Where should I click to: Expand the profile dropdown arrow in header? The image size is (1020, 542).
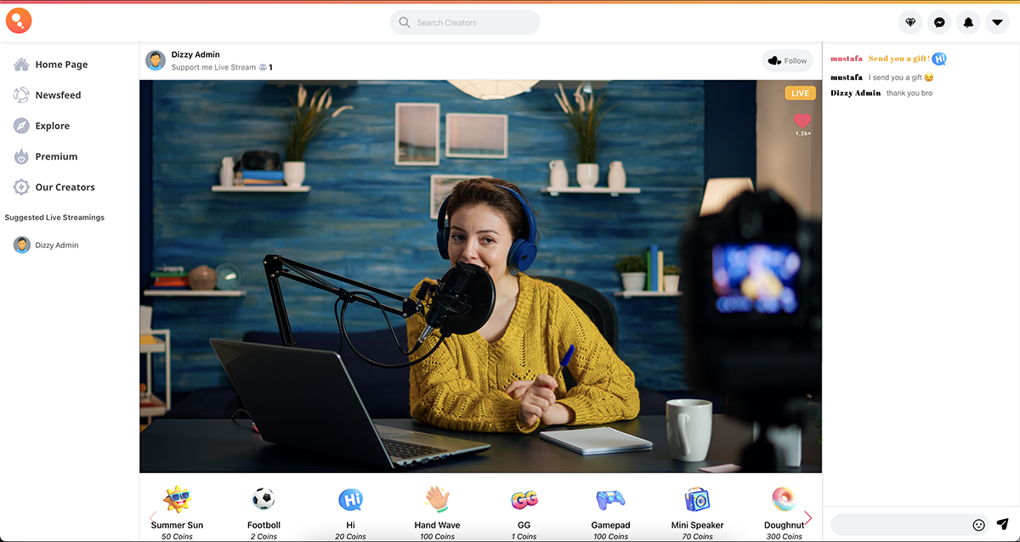pyautogui.click(x=997, y=23)
